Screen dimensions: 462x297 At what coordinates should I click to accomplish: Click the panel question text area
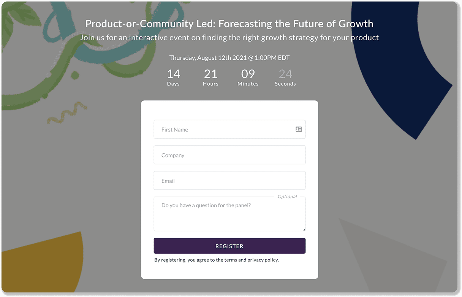(229, 214)
